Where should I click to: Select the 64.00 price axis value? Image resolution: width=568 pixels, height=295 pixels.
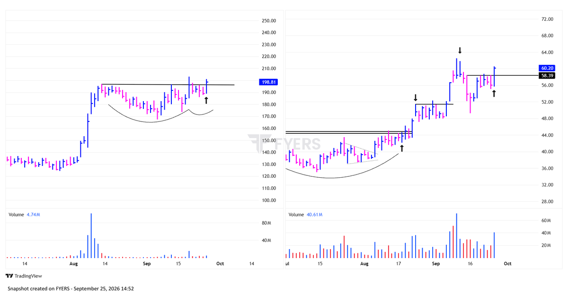pyautogui.click(x=547, y=52)
